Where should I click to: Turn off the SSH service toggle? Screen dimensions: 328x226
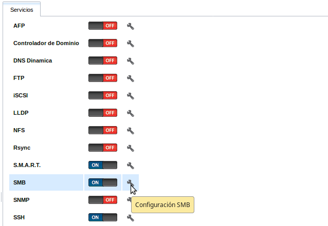coord(103,217)
